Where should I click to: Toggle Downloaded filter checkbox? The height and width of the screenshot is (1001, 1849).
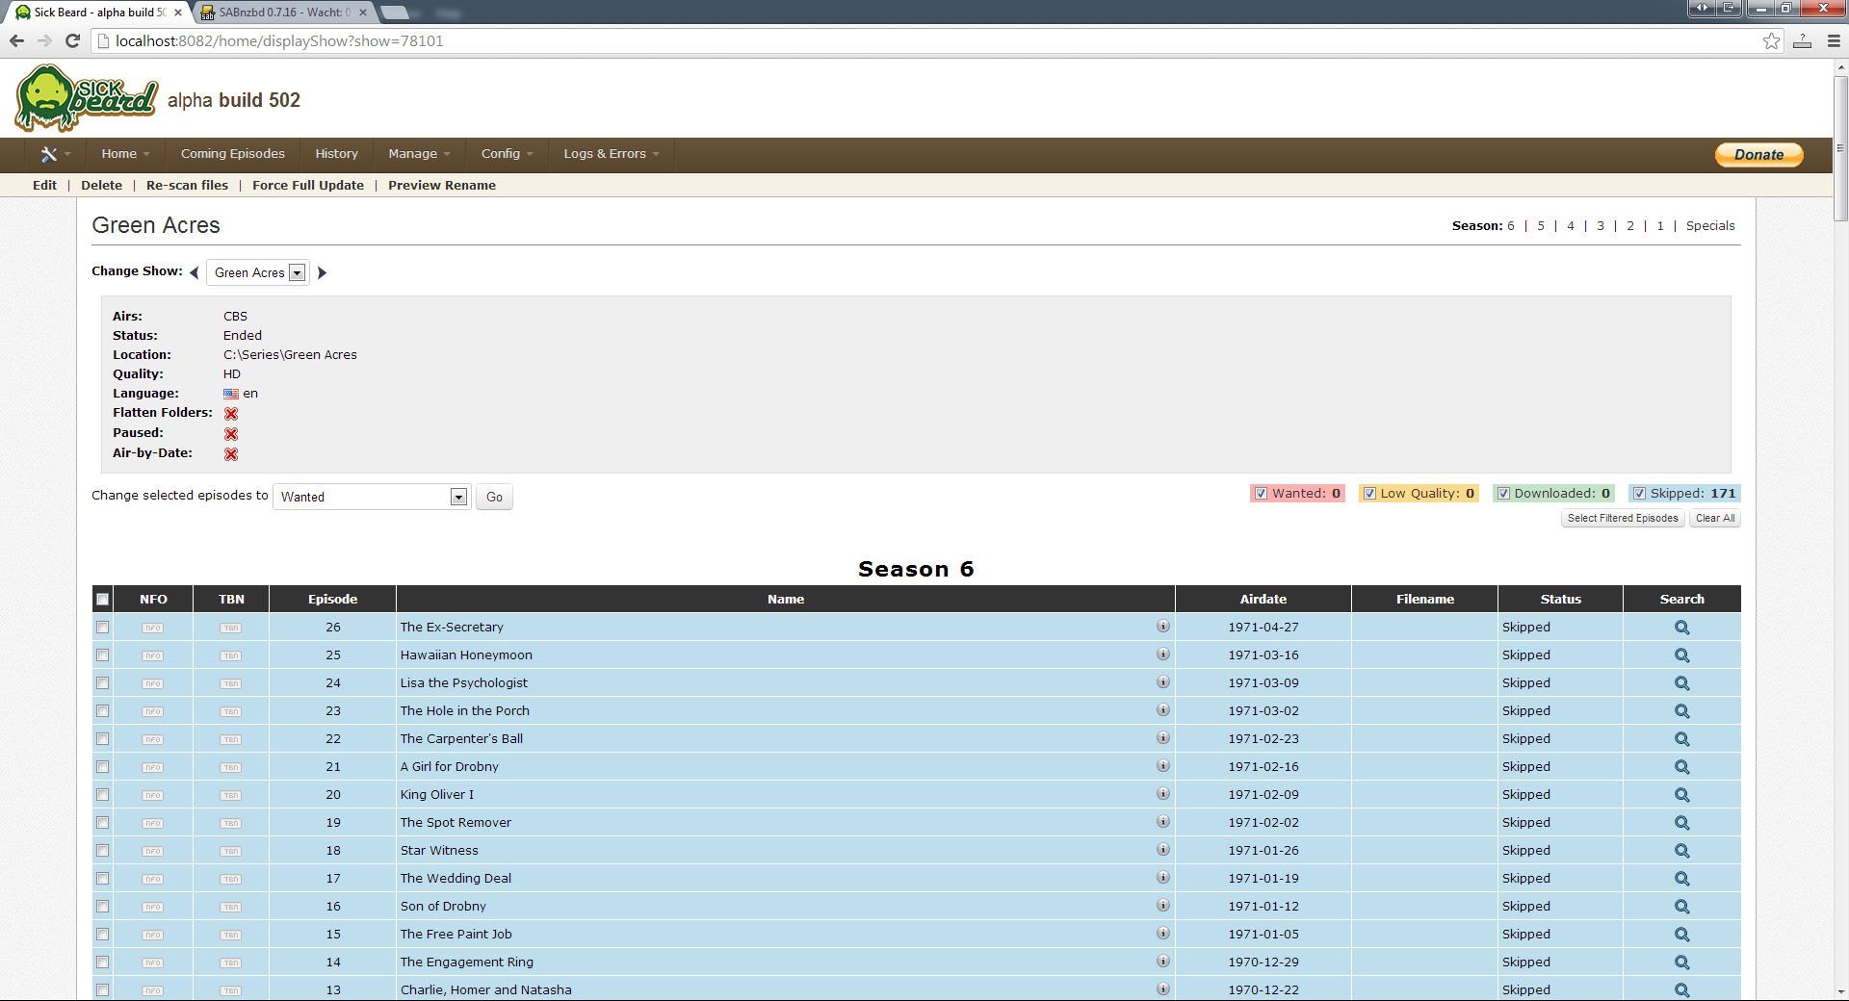pos(1503,494)
